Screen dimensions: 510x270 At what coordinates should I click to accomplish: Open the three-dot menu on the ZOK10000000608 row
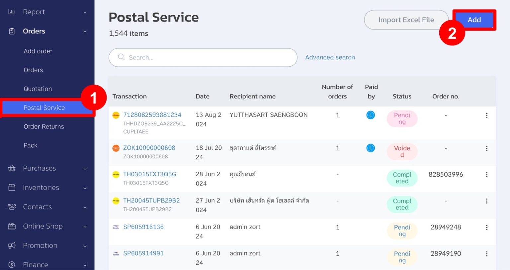[x=486, y=148]
